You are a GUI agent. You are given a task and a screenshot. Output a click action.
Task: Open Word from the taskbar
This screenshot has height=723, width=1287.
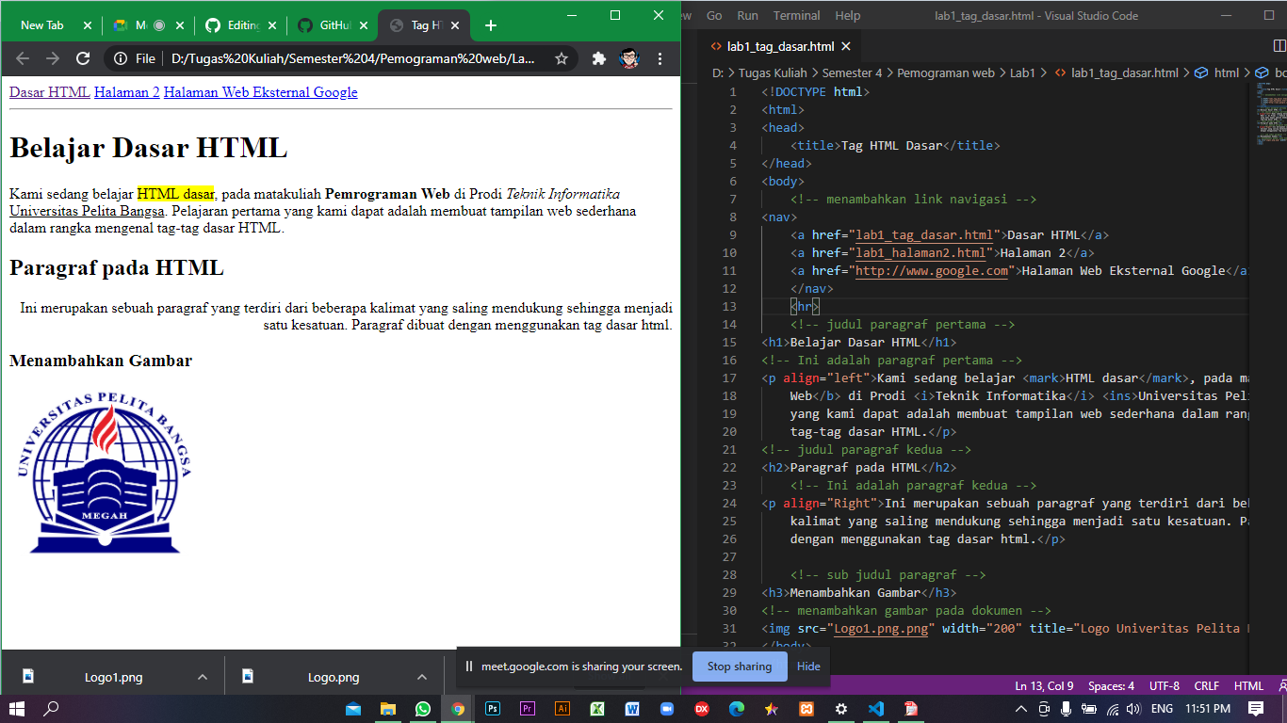632,709
